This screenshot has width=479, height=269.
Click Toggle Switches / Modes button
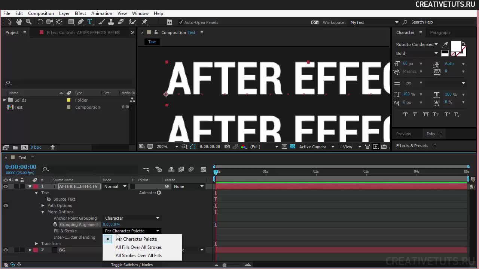[132, 265]
